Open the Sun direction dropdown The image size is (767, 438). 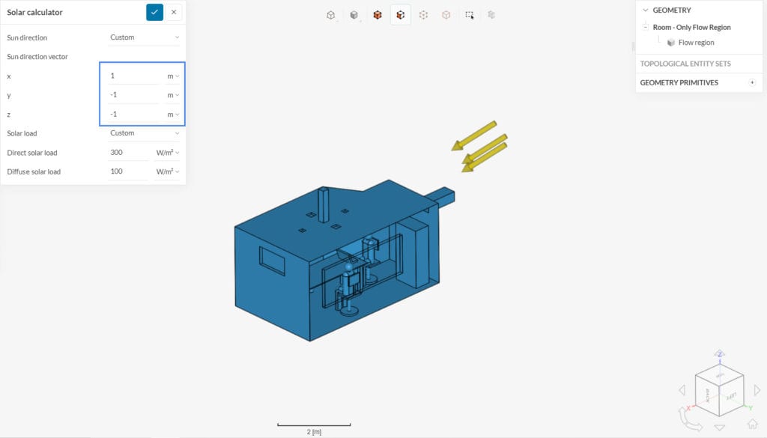144,37
